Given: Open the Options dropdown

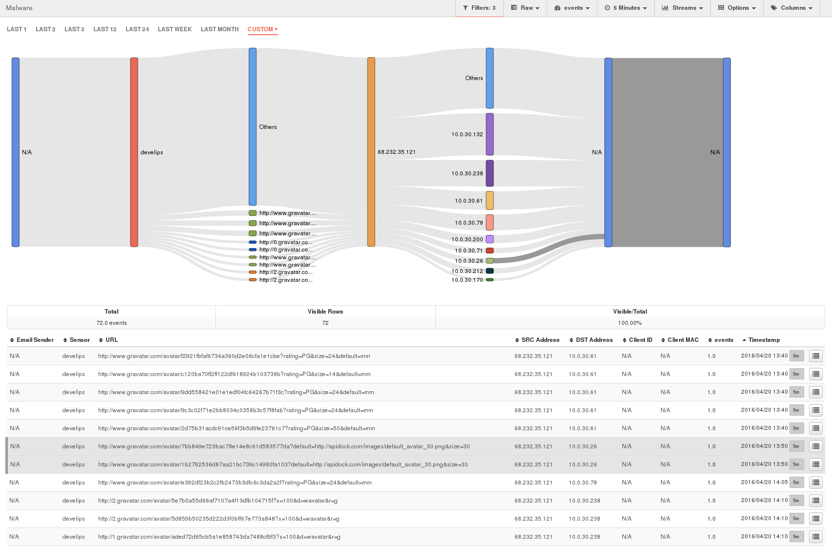Looking at the screenshot, I should pos(737,8).
